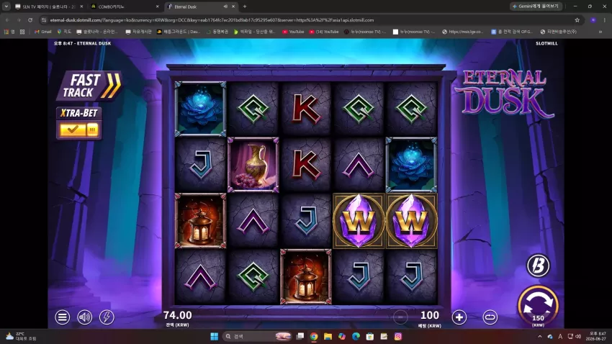Viewport: 612px width, 344px height.
Task: Open Instagram from the taskbar
Action: pyautogui.click(x=398, y=336)
